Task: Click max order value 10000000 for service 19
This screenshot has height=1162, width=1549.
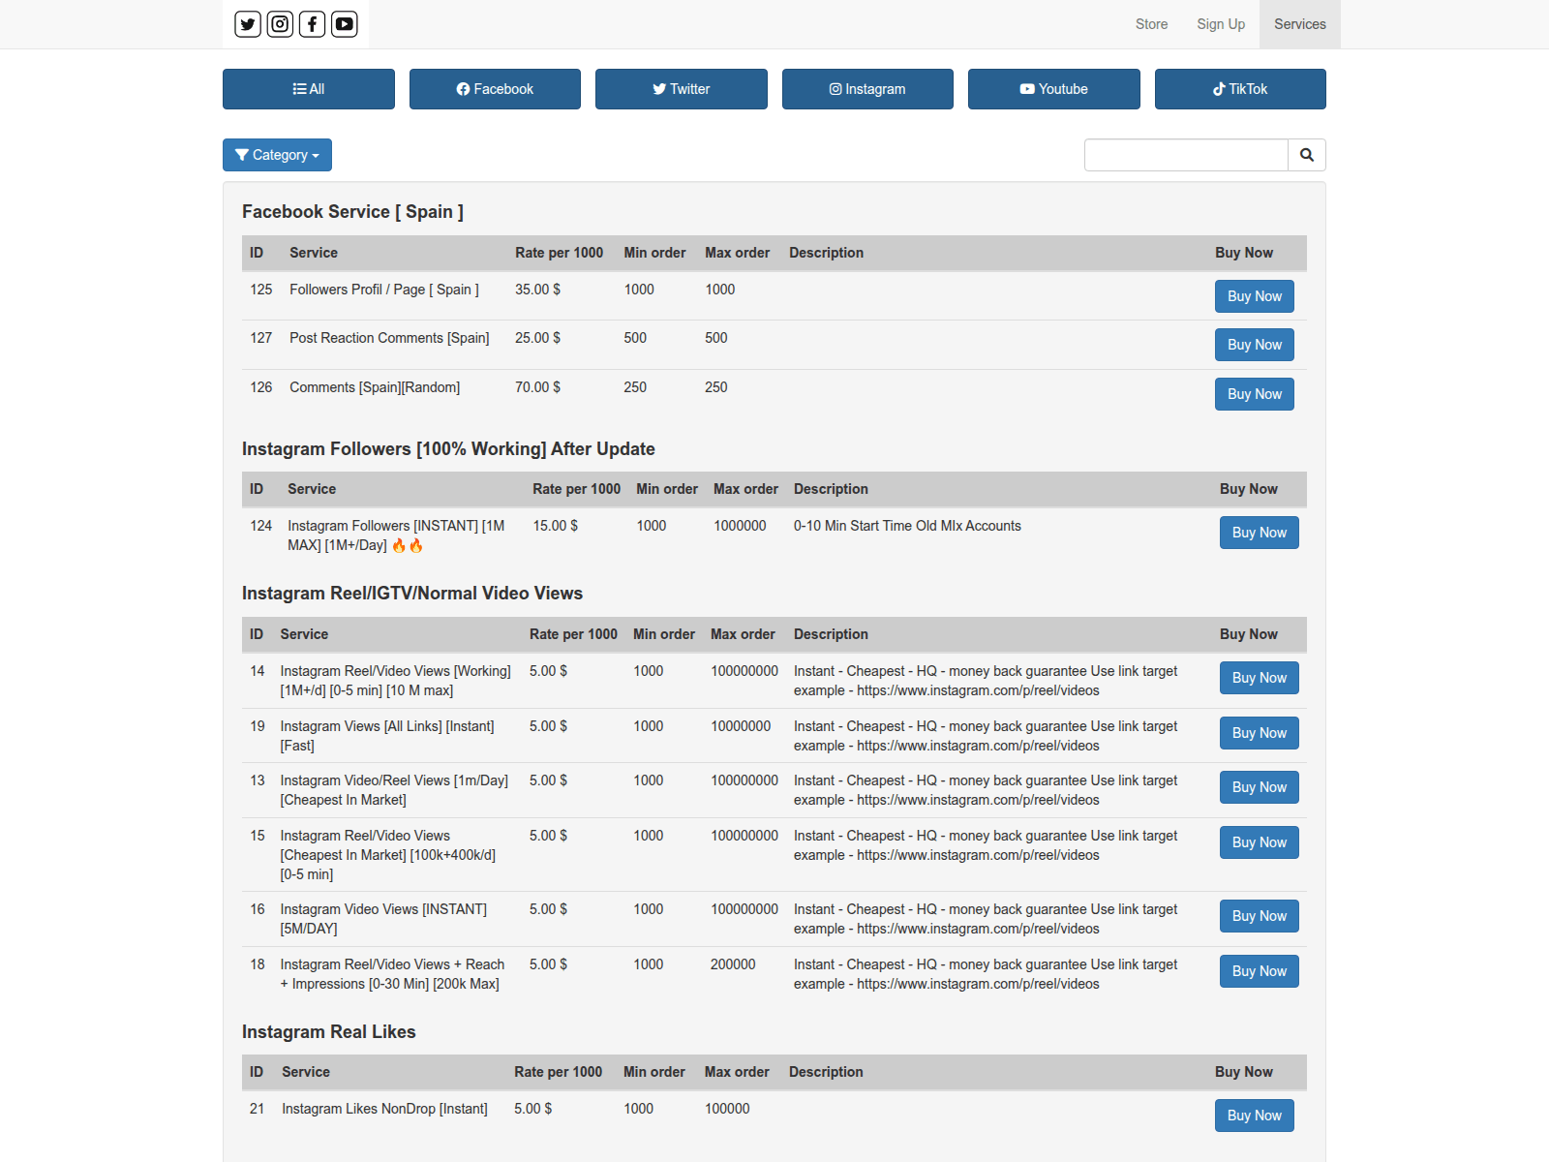Action: click(x=741, y=726)
